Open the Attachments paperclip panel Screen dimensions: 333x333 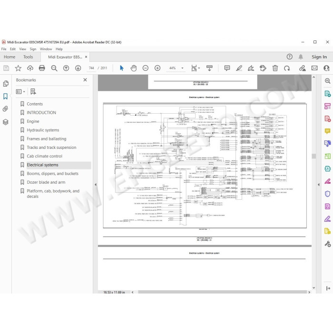(6, 109)
